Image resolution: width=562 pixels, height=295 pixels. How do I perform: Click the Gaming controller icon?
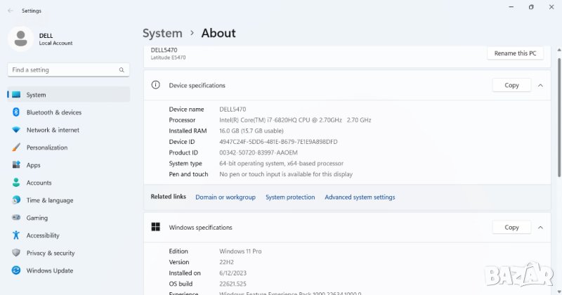tap(16, 218)
